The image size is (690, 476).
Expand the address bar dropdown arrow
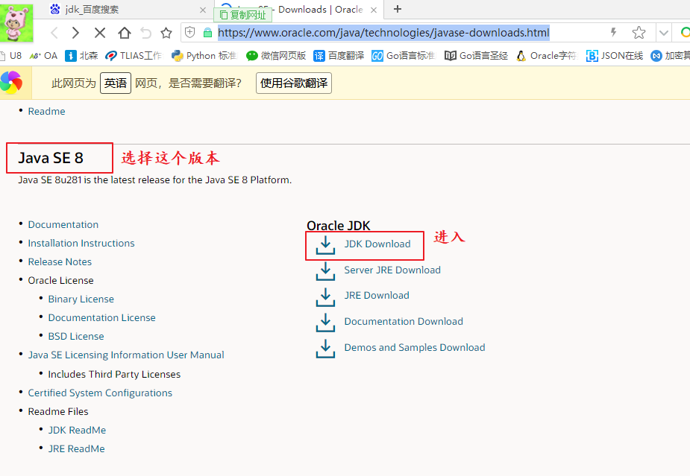(663, 33)
